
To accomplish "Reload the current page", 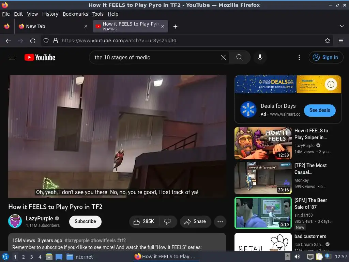I will (33, 41).
